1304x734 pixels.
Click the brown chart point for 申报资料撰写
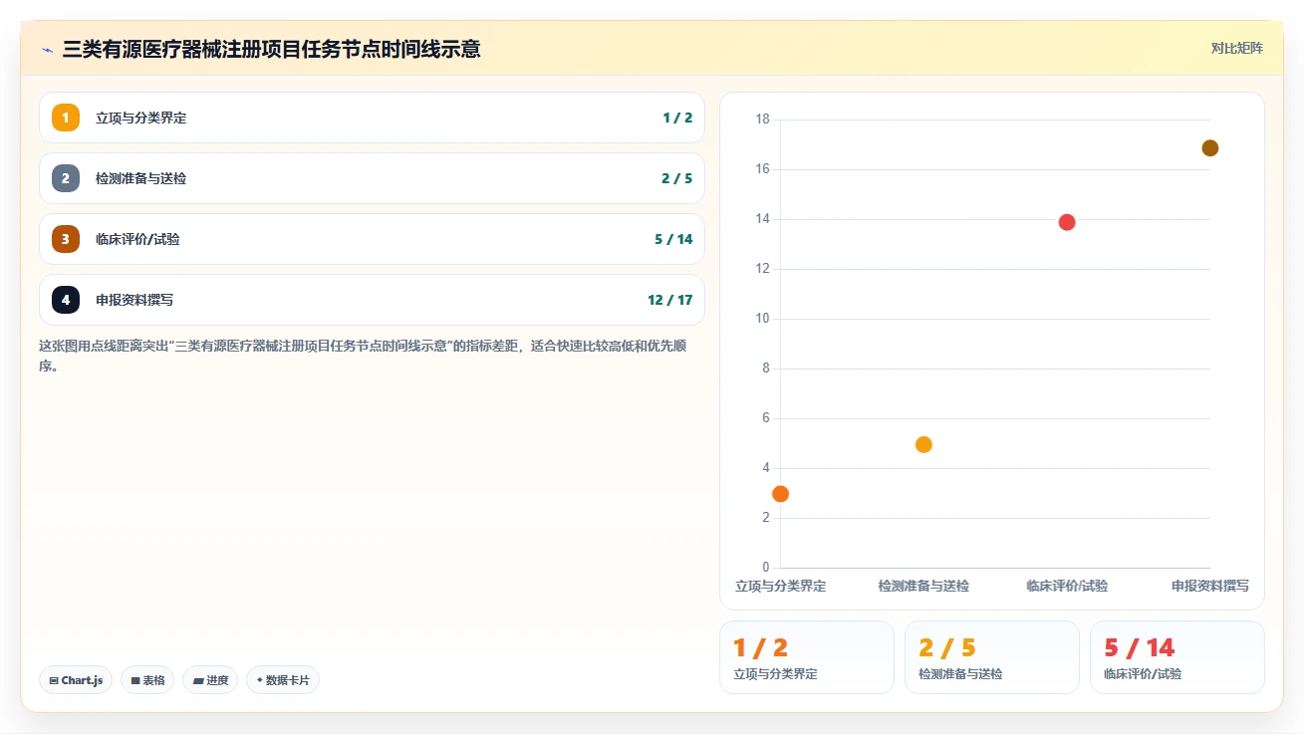pyautogui.click(x=1210, y=147)
